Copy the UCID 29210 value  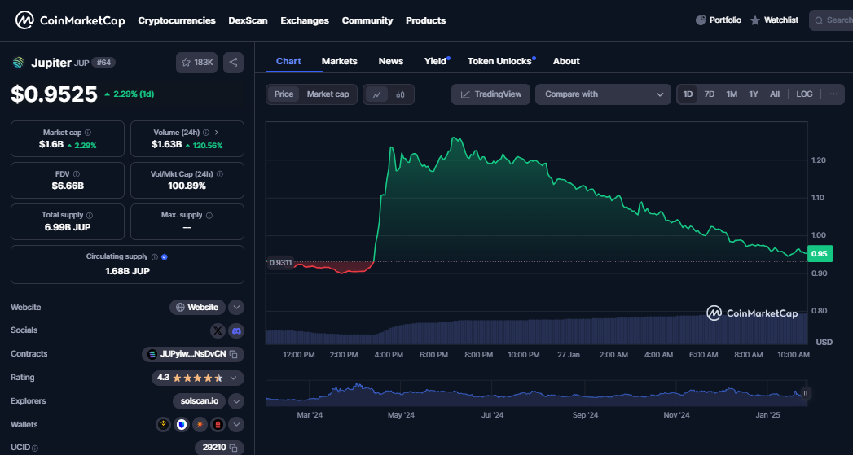[233, 448]
